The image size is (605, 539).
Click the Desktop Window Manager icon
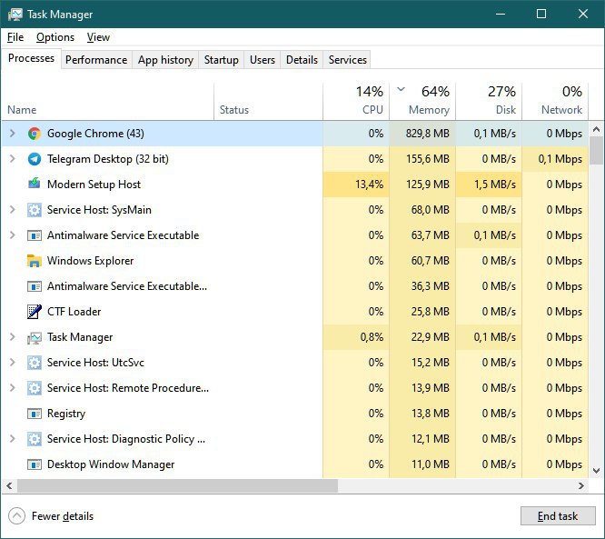point(35,464)
